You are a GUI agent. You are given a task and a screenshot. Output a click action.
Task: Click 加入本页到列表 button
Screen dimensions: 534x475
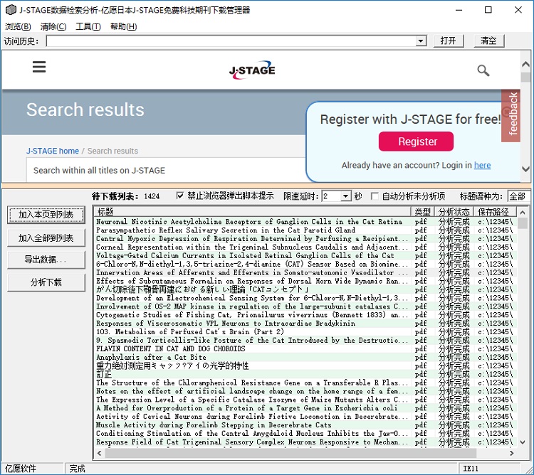tap(46, 215)
